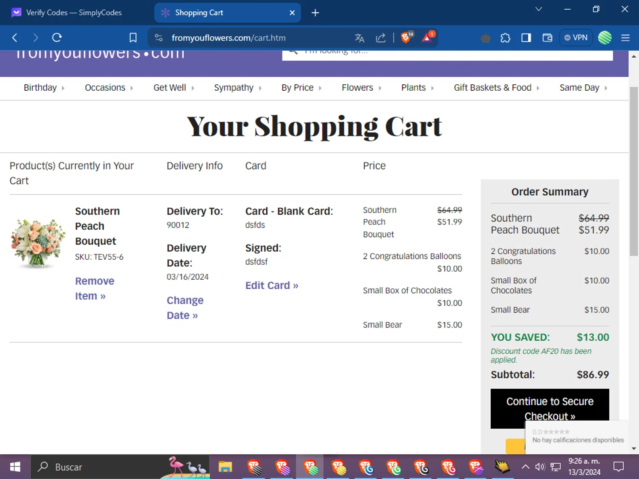Show hidden system tray icons
Viewport: 639px width, 479px height.
point(526,467)
